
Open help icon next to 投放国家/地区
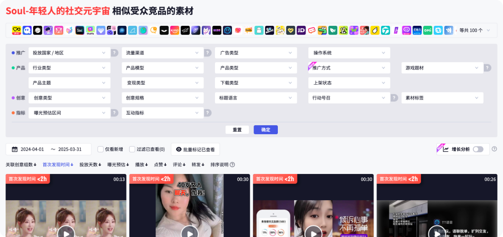[115, 53]
